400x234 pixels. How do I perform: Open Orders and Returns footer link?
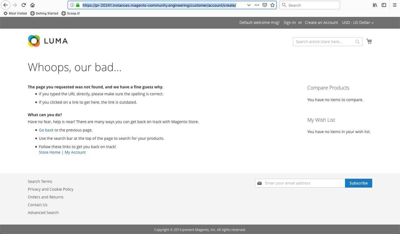click(x=46, y=197)
